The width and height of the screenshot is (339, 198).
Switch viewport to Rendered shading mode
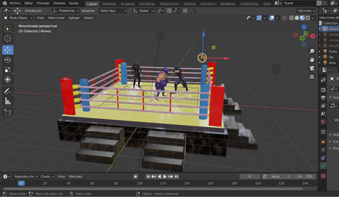point(308,18)
